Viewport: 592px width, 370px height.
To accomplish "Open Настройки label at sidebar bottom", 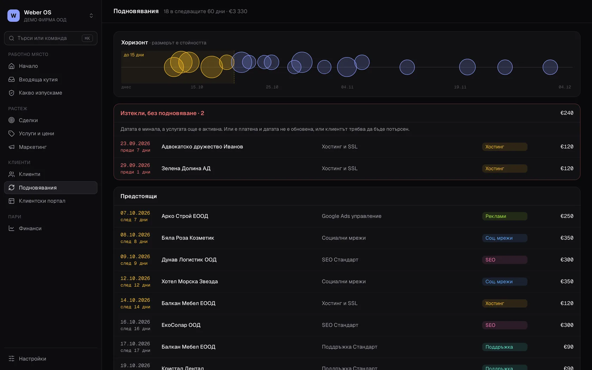I will 32,358.
